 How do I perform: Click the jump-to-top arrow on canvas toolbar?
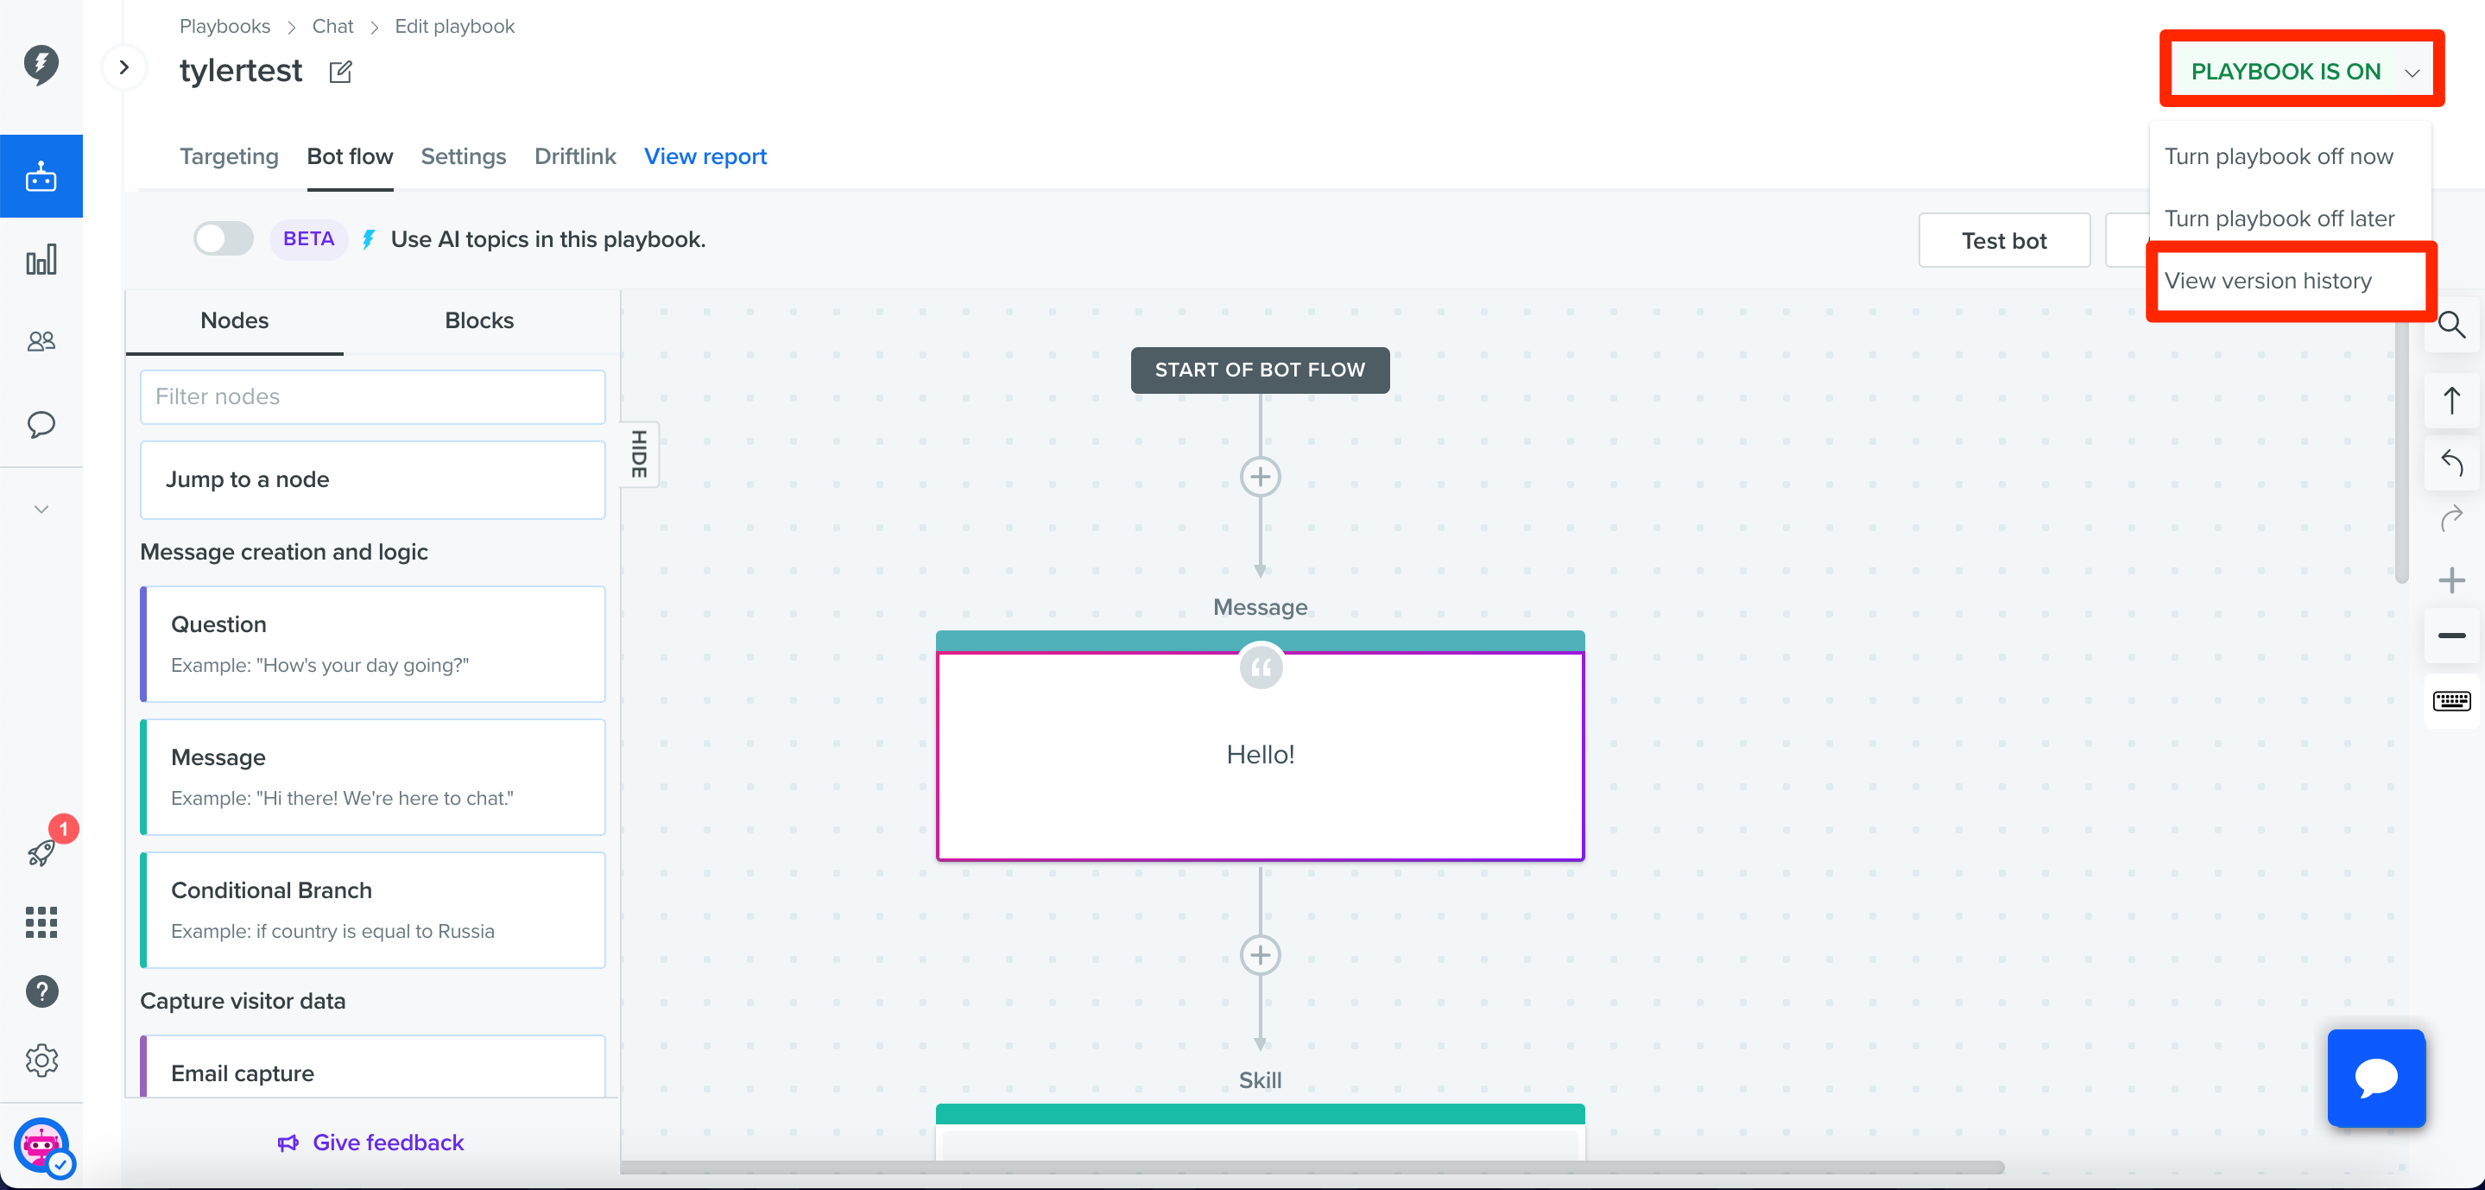click(x=2451, y=401)
